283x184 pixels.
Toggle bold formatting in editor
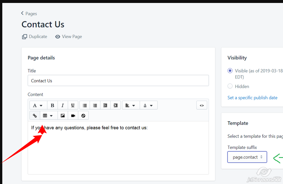click(x=52, y=105)
